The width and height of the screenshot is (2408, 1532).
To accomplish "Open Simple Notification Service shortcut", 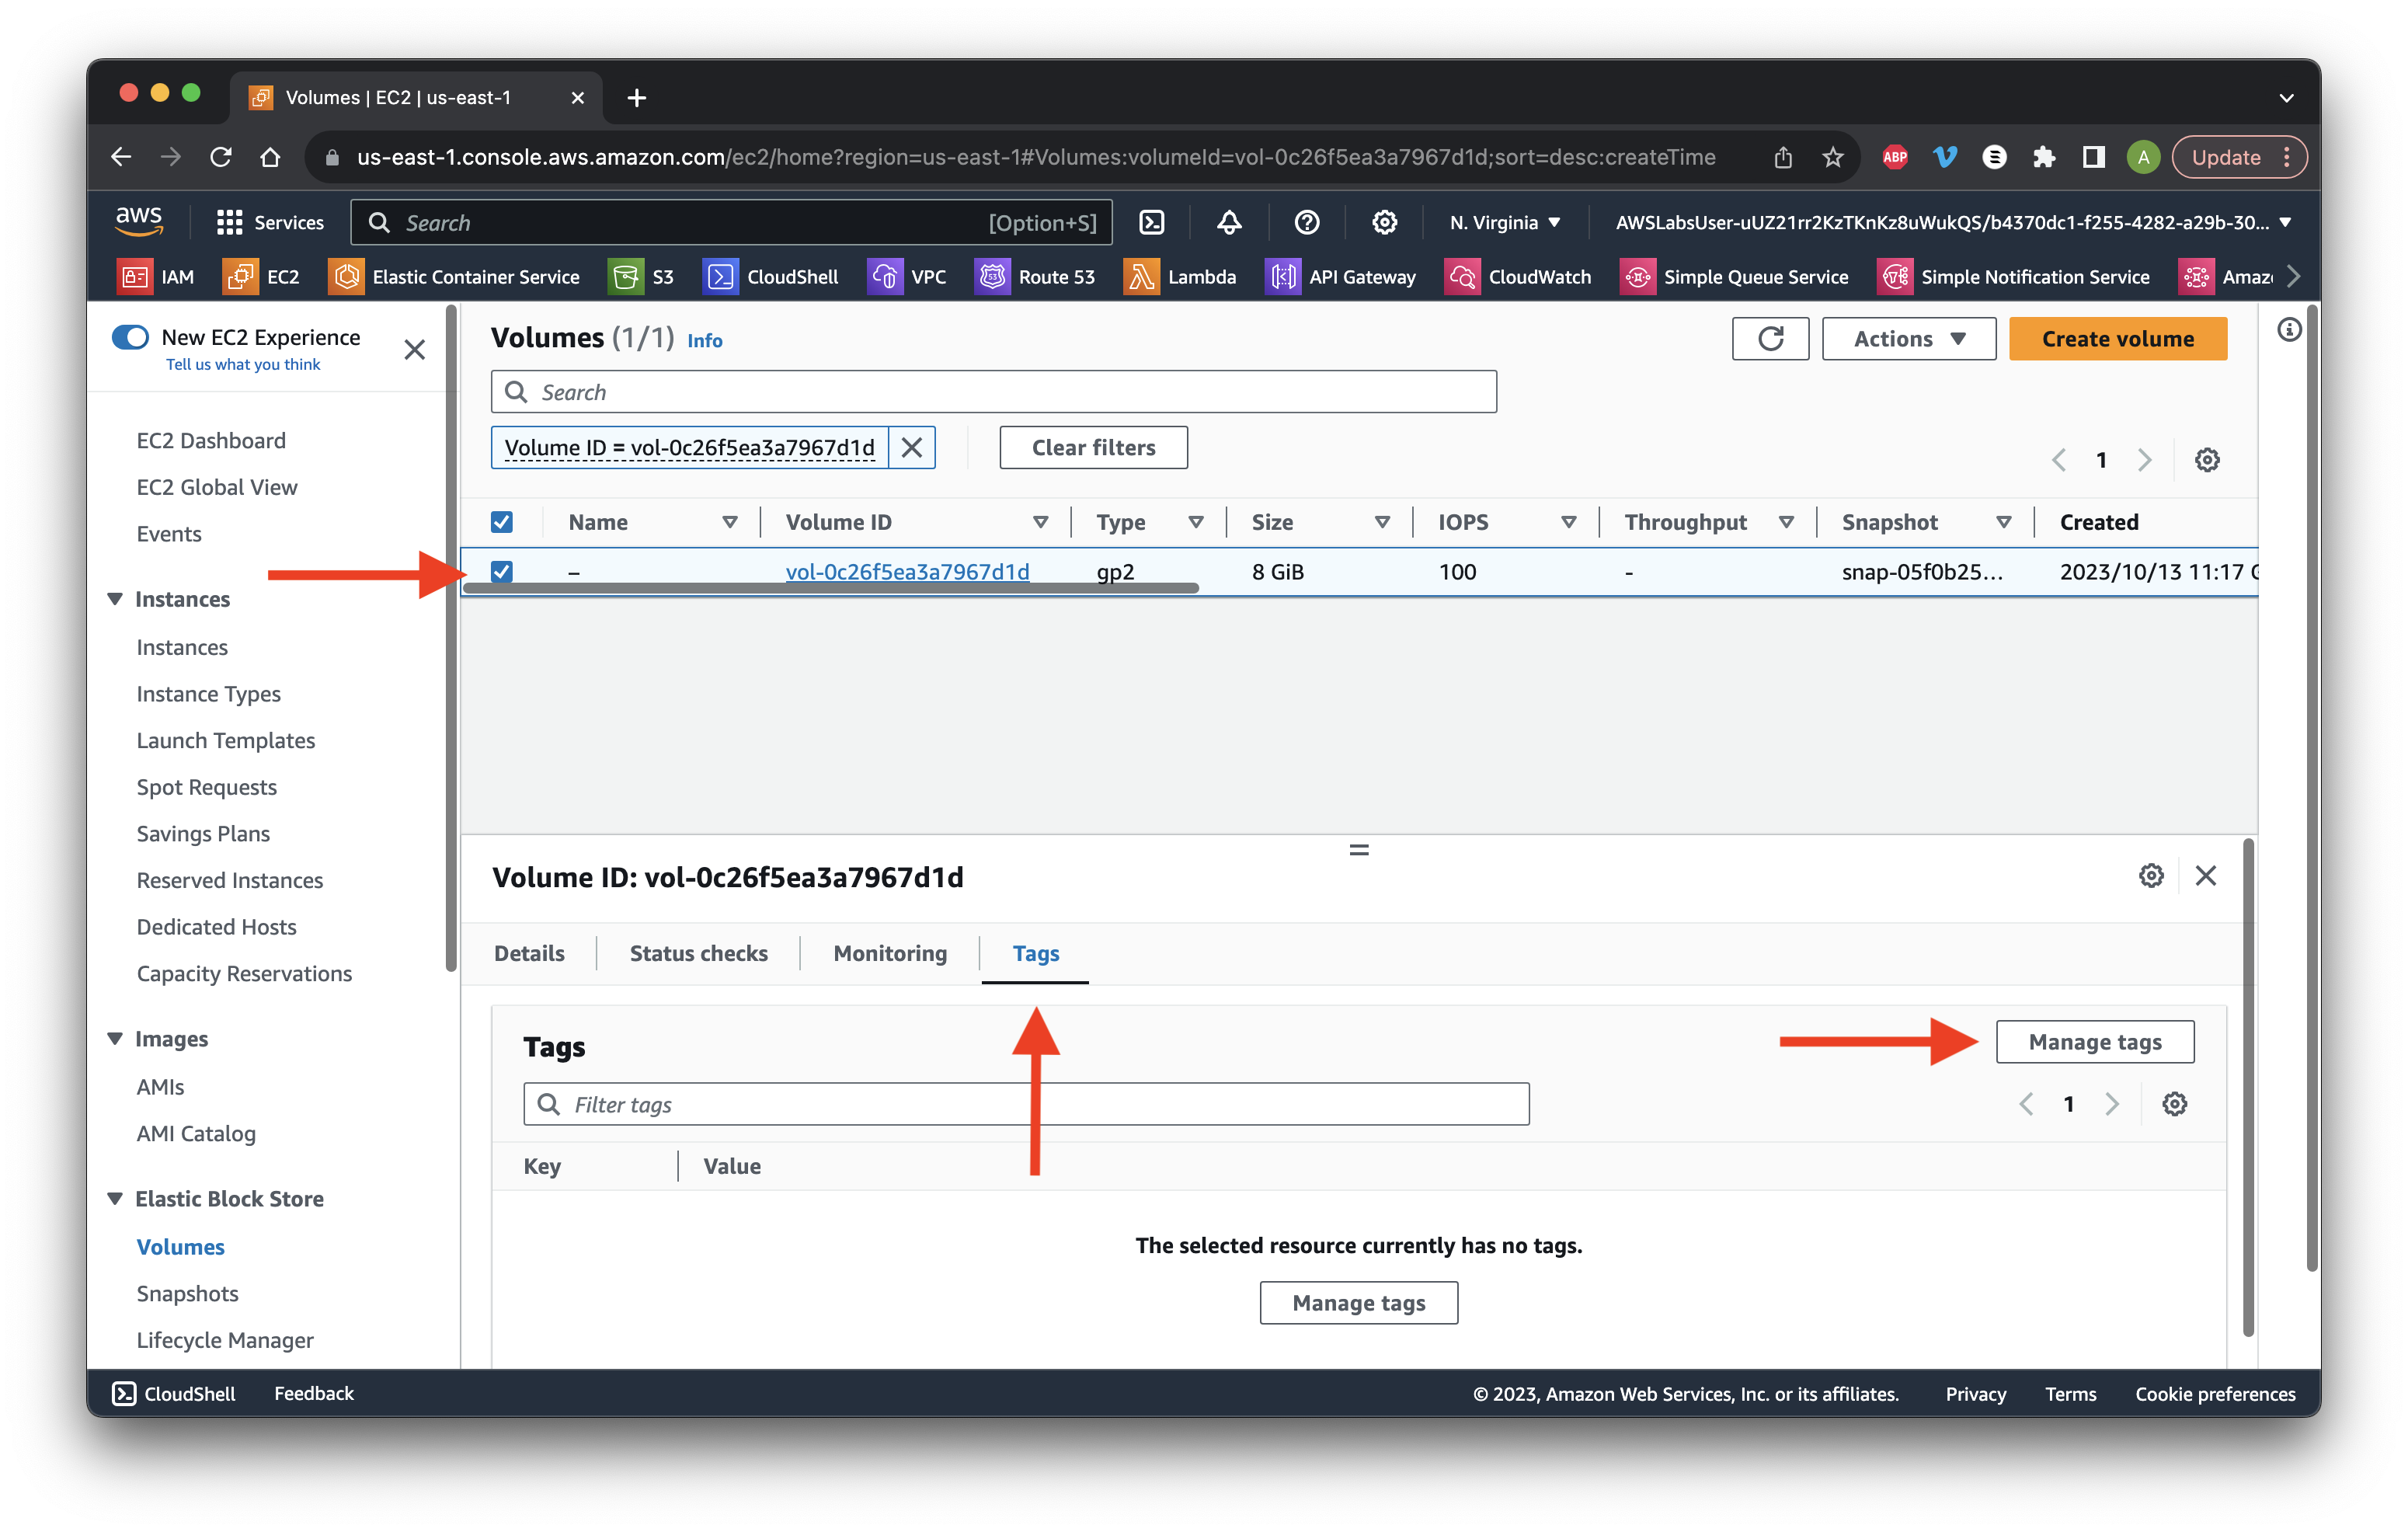I will tap(2014, 277).
